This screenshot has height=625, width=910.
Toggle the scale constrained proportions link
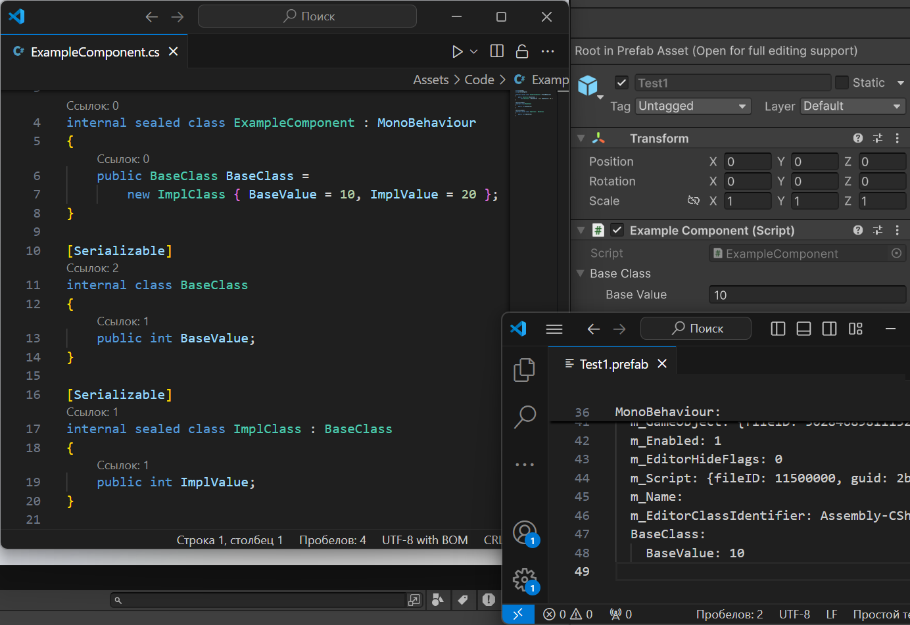(693, 200)
